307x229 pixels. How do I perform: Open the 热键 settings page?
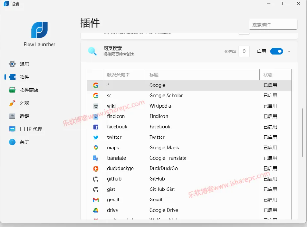tap(24, 116)
